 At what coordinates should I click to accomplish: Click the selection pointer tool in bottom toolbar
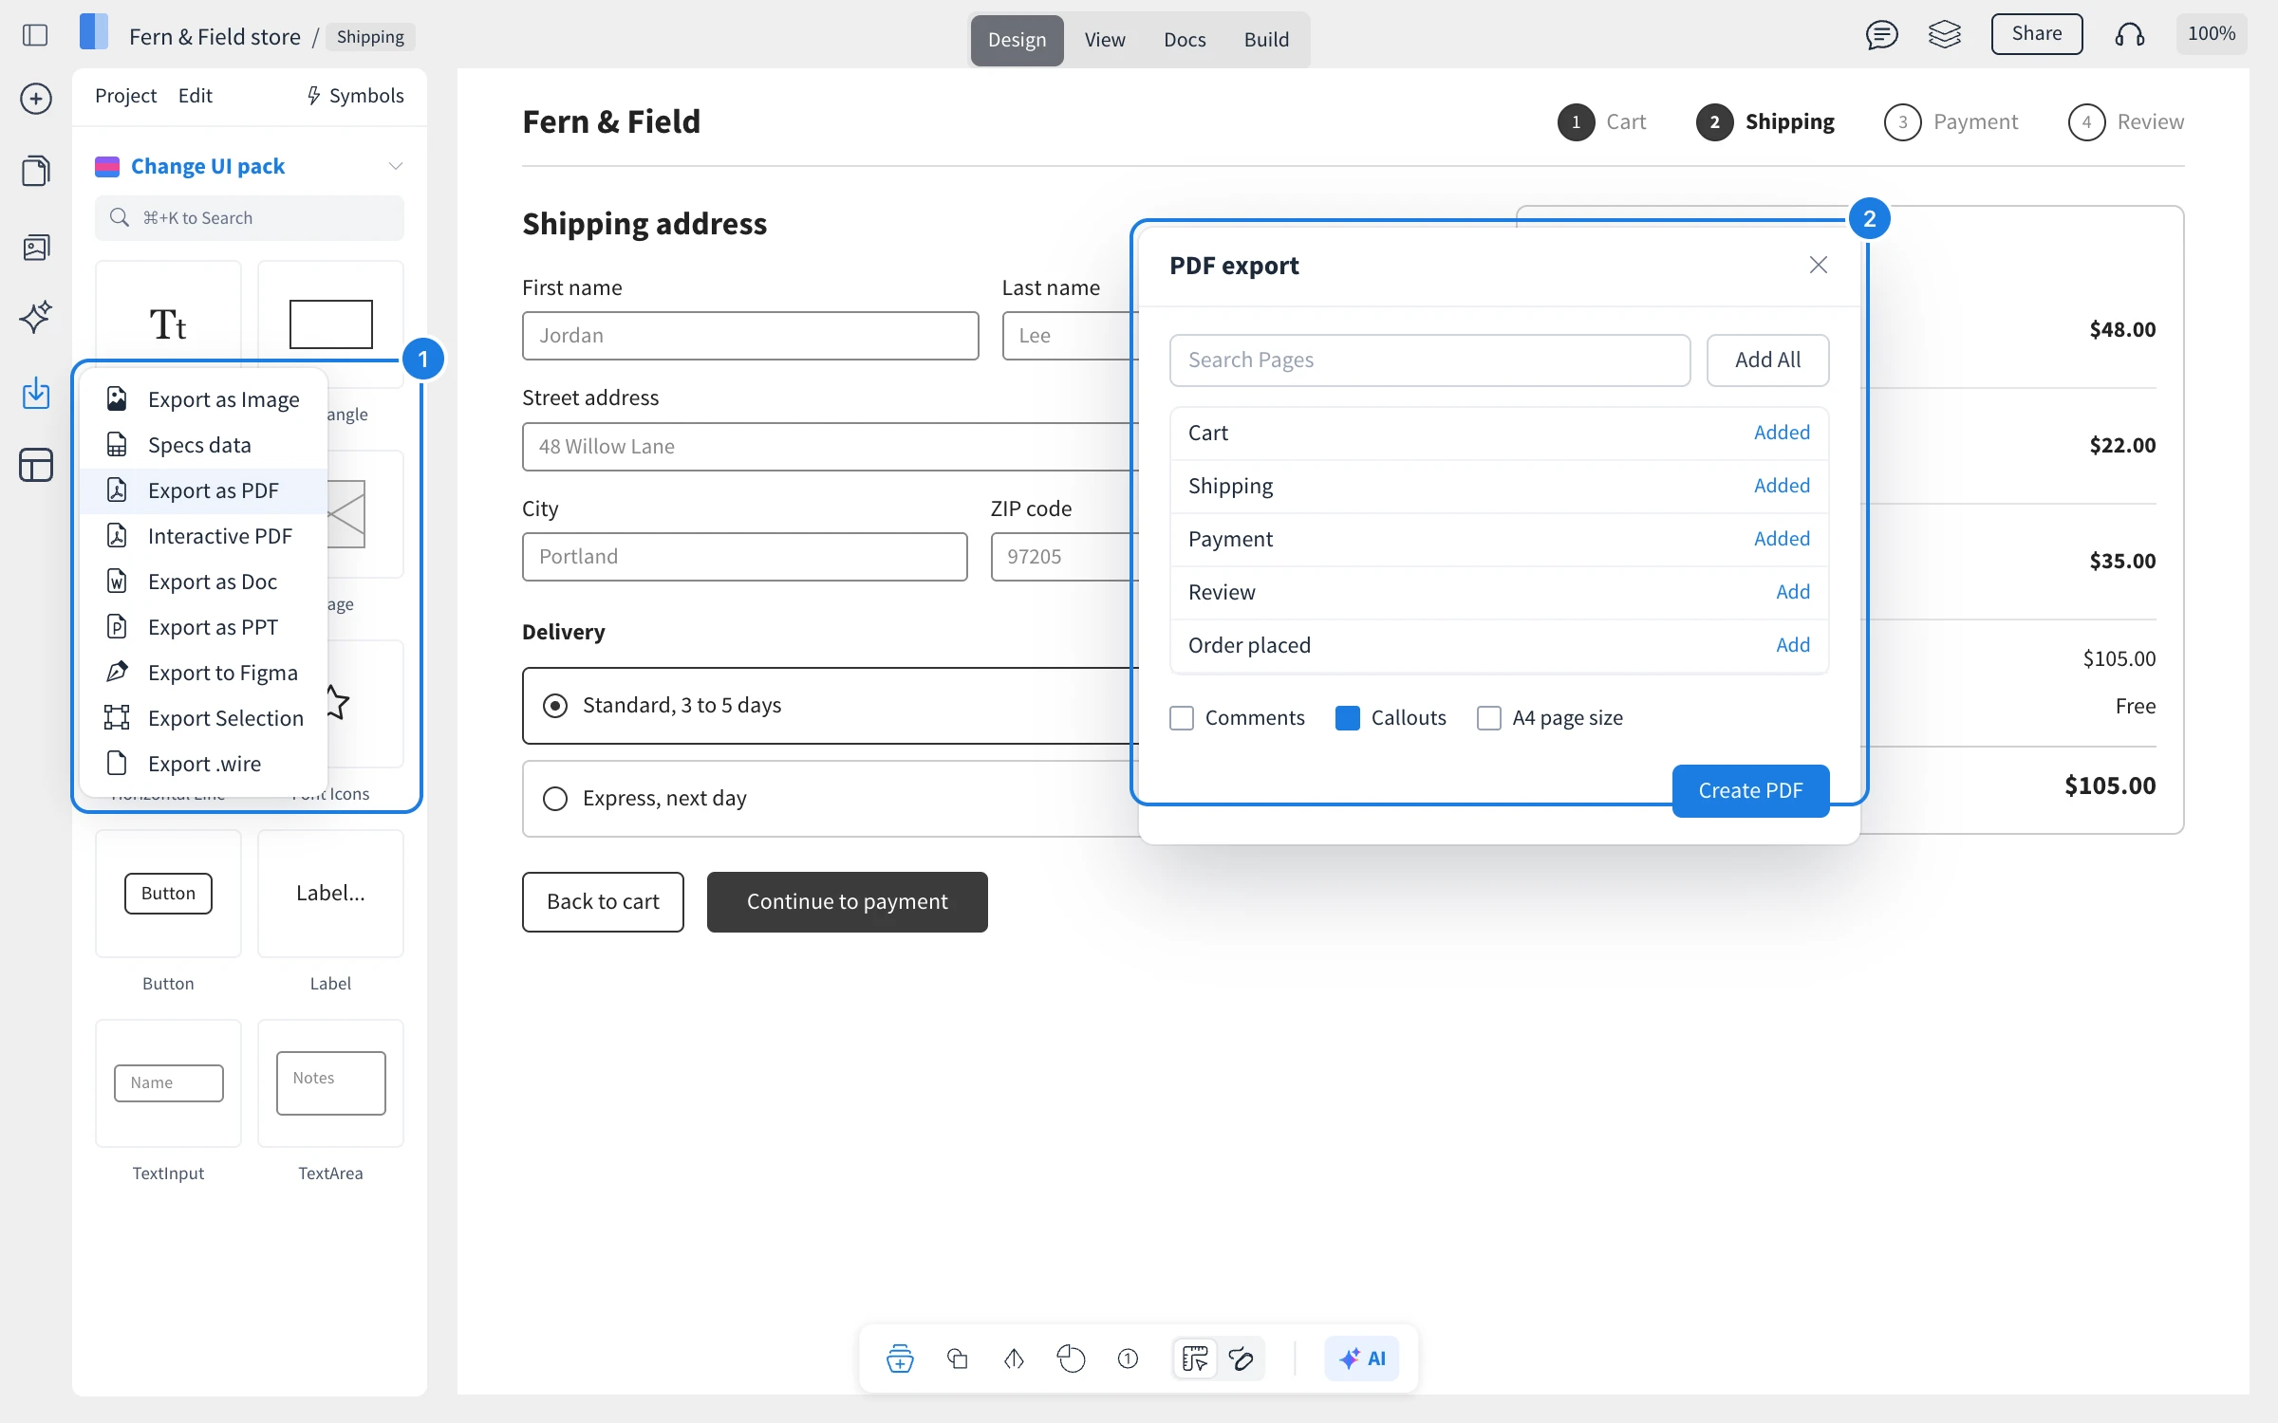(1195, 1358)
